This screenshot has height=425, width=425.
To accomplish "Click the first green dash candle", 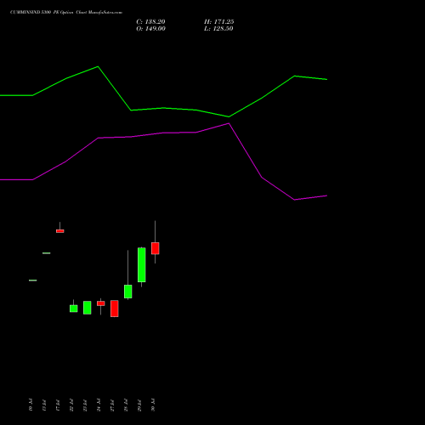I will click(x=33, y=280).
